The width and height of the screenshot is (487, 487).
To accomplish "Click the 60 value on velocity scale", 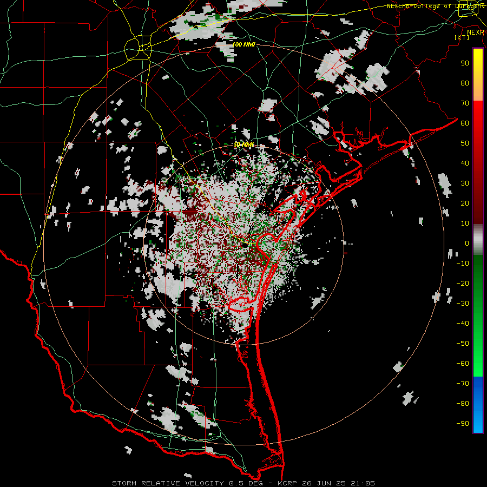I will pyautogui.click(x=465, y=123).
